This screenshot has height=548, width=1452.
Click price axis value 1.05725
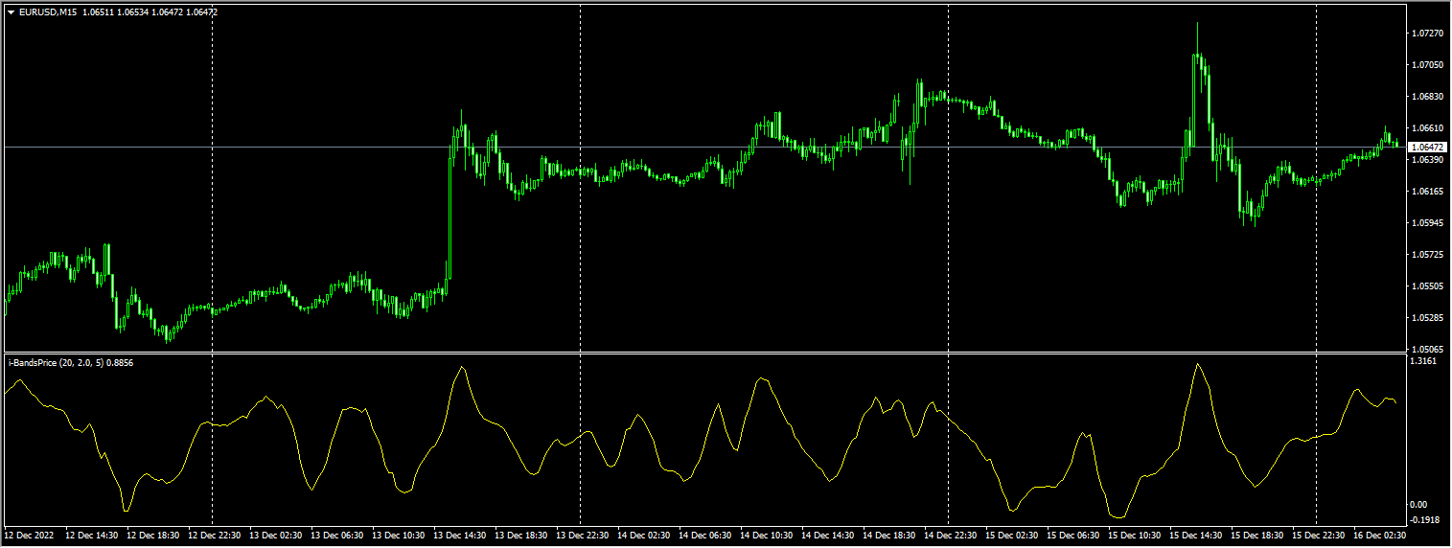point(1428,255)
